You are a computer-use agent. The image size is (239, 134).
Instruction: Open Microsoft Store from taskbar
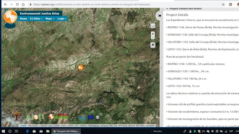34,131
